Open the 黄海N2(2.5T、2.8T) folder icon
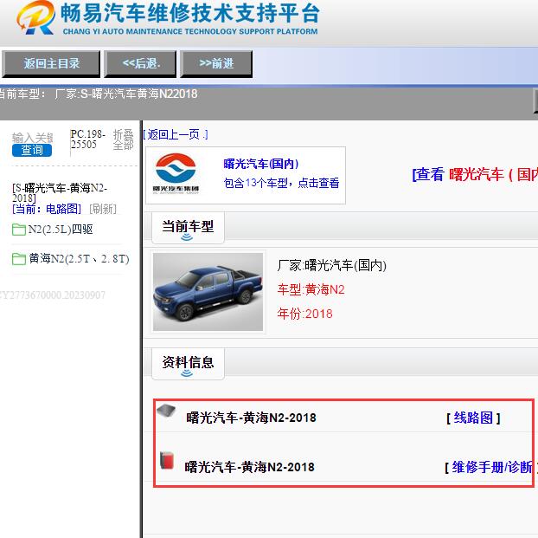Image resolution: width=538 pixels, height=538 pixels. (x=19, y=259)
